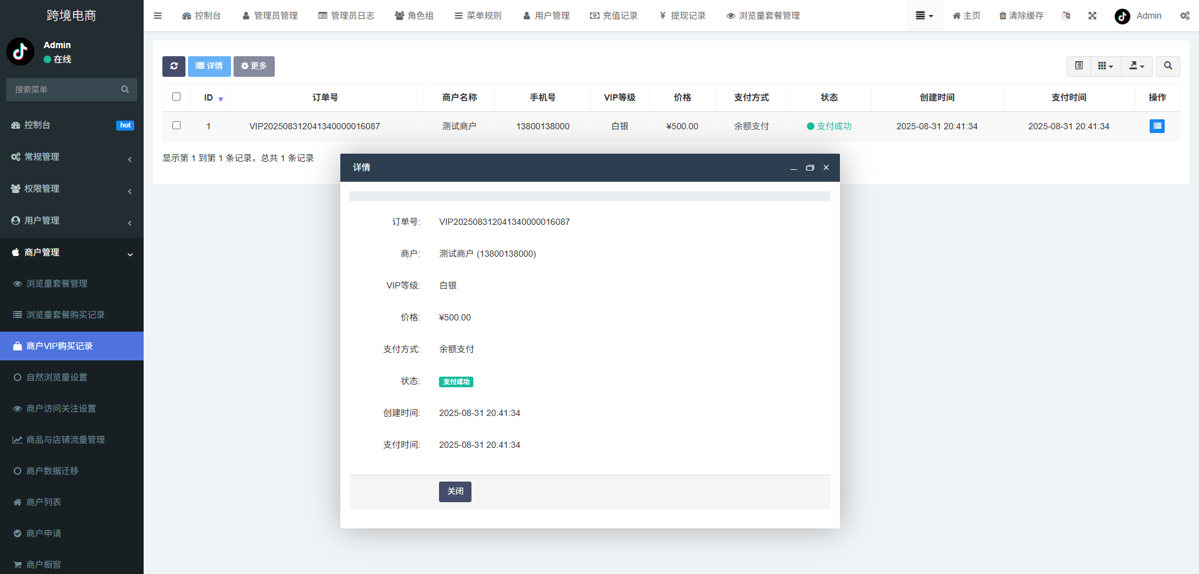Viewport: 1199px width, 574px height.
Task: Click the 关闭 button in the detail dialog
Action: pyautogui.click(x=455, y=492)
